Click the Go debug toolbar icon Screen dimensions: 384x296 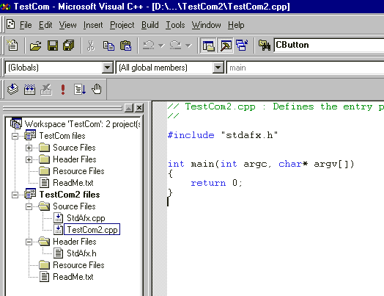pos(80,90)
